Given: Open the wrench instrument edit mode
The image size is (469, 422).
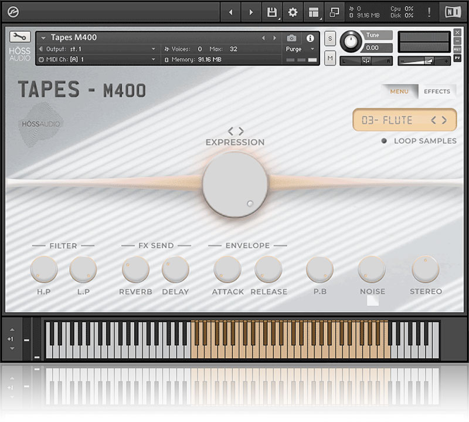Looking at the screenshot, I should (21, 36).
